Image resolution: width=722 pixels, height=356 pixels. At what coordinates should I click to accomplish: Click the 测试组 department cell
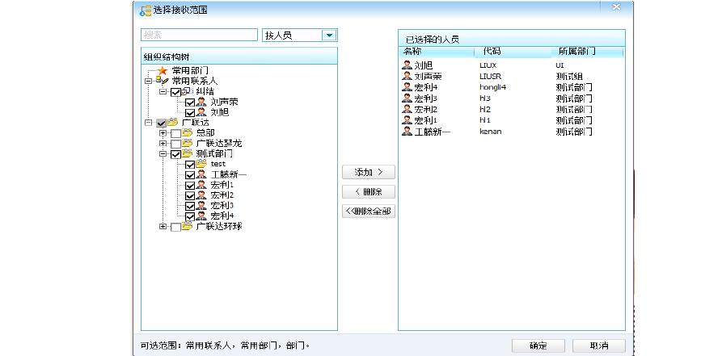click(569, 77)
